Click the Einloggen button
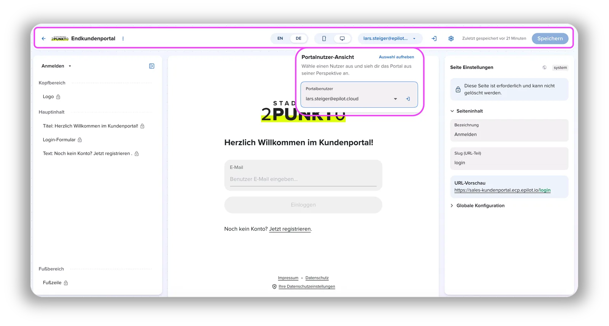Viewport: 609px width, 326px height. point(303,205)
